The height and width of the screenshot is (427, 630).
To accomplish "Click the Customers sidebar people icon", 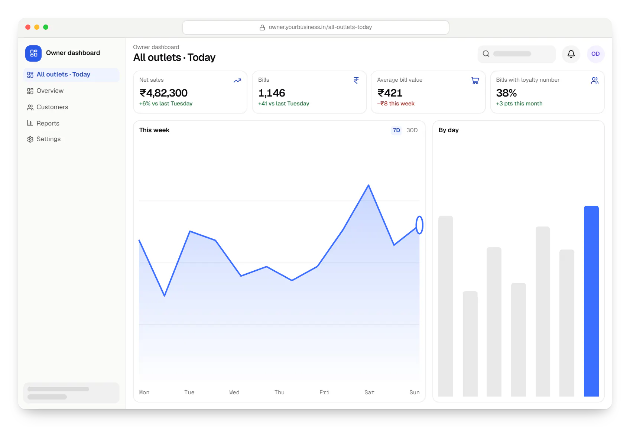I will [x=30, y=107].
